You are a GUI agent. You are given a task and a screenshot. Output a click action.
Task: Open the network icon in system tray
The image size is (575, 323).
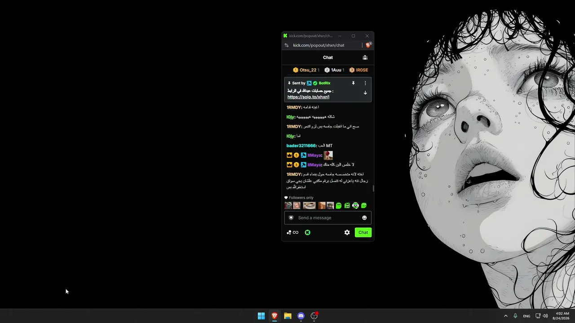click(538, 316)
